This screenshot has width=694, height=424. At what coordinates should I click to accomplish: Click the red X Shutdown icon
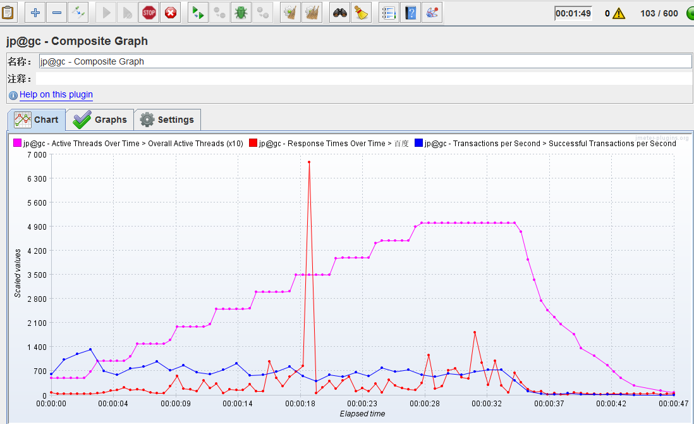pyautogui.click(x=171, y=13)
